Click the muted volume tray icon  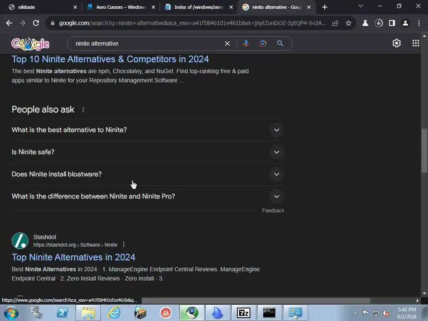click(x=386, y=313)
